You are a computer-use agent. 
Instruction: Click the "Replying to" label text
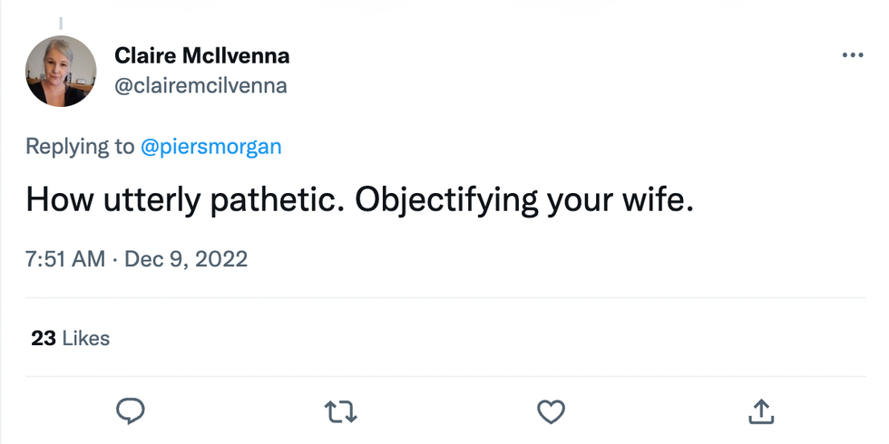(x=80, y=147)
